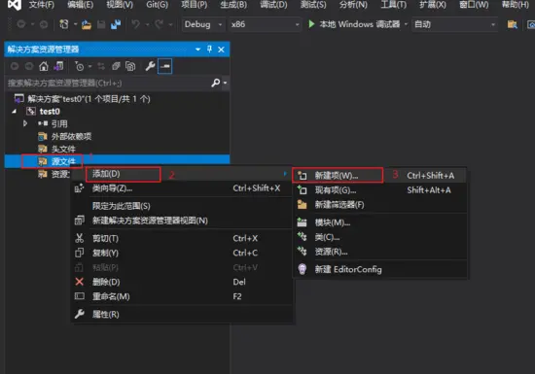Image resolution: width=535 pixels, height=374 pixels.
Task: Click the search magnifier icon in Solution Explorer
Action: pos(216,83)
